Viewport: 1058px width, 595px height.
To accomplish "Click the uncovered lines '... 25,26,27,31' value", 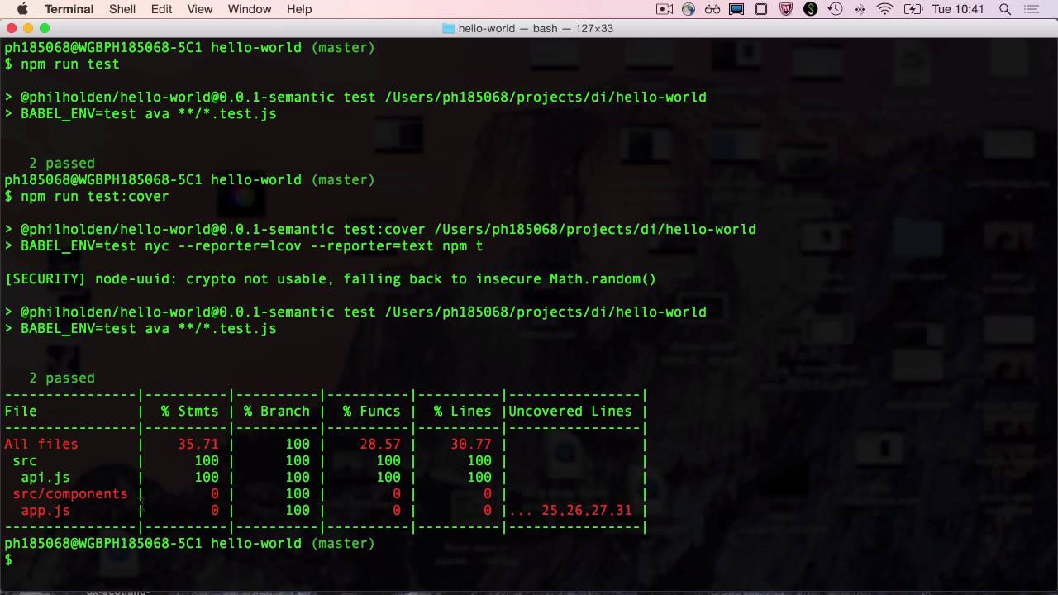I will pos(570,511).
